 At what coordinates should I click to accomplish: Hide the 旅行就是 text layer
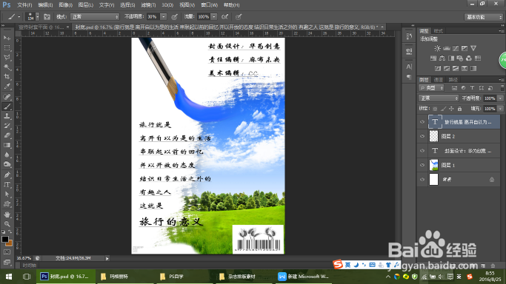422,122
